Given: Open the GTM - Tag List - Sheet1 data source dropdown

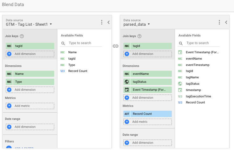Looking at the screenshot, I should click(51, 24).
